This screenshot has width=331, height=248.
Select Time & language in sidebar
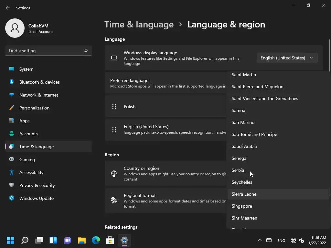point(48,147)
